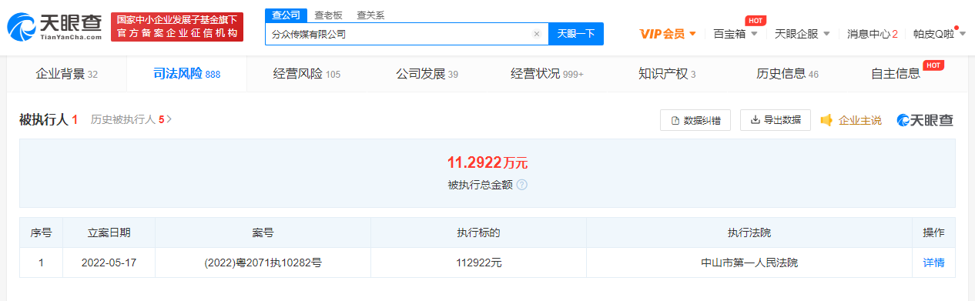Click the 执行法院 column header

(749, 232)
